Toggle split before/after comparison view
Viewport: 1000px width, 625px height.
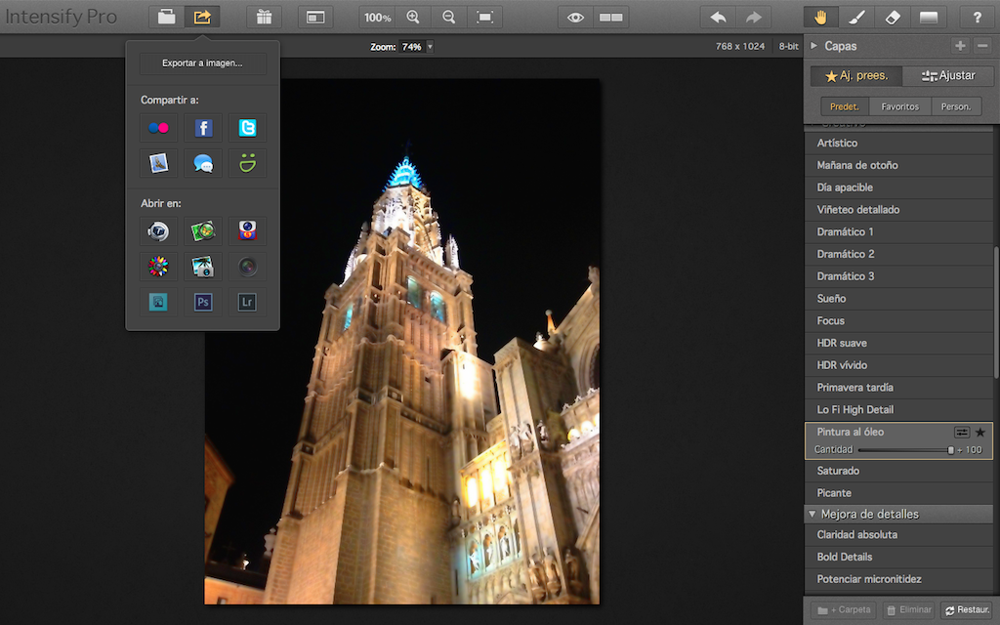point(611,18)
